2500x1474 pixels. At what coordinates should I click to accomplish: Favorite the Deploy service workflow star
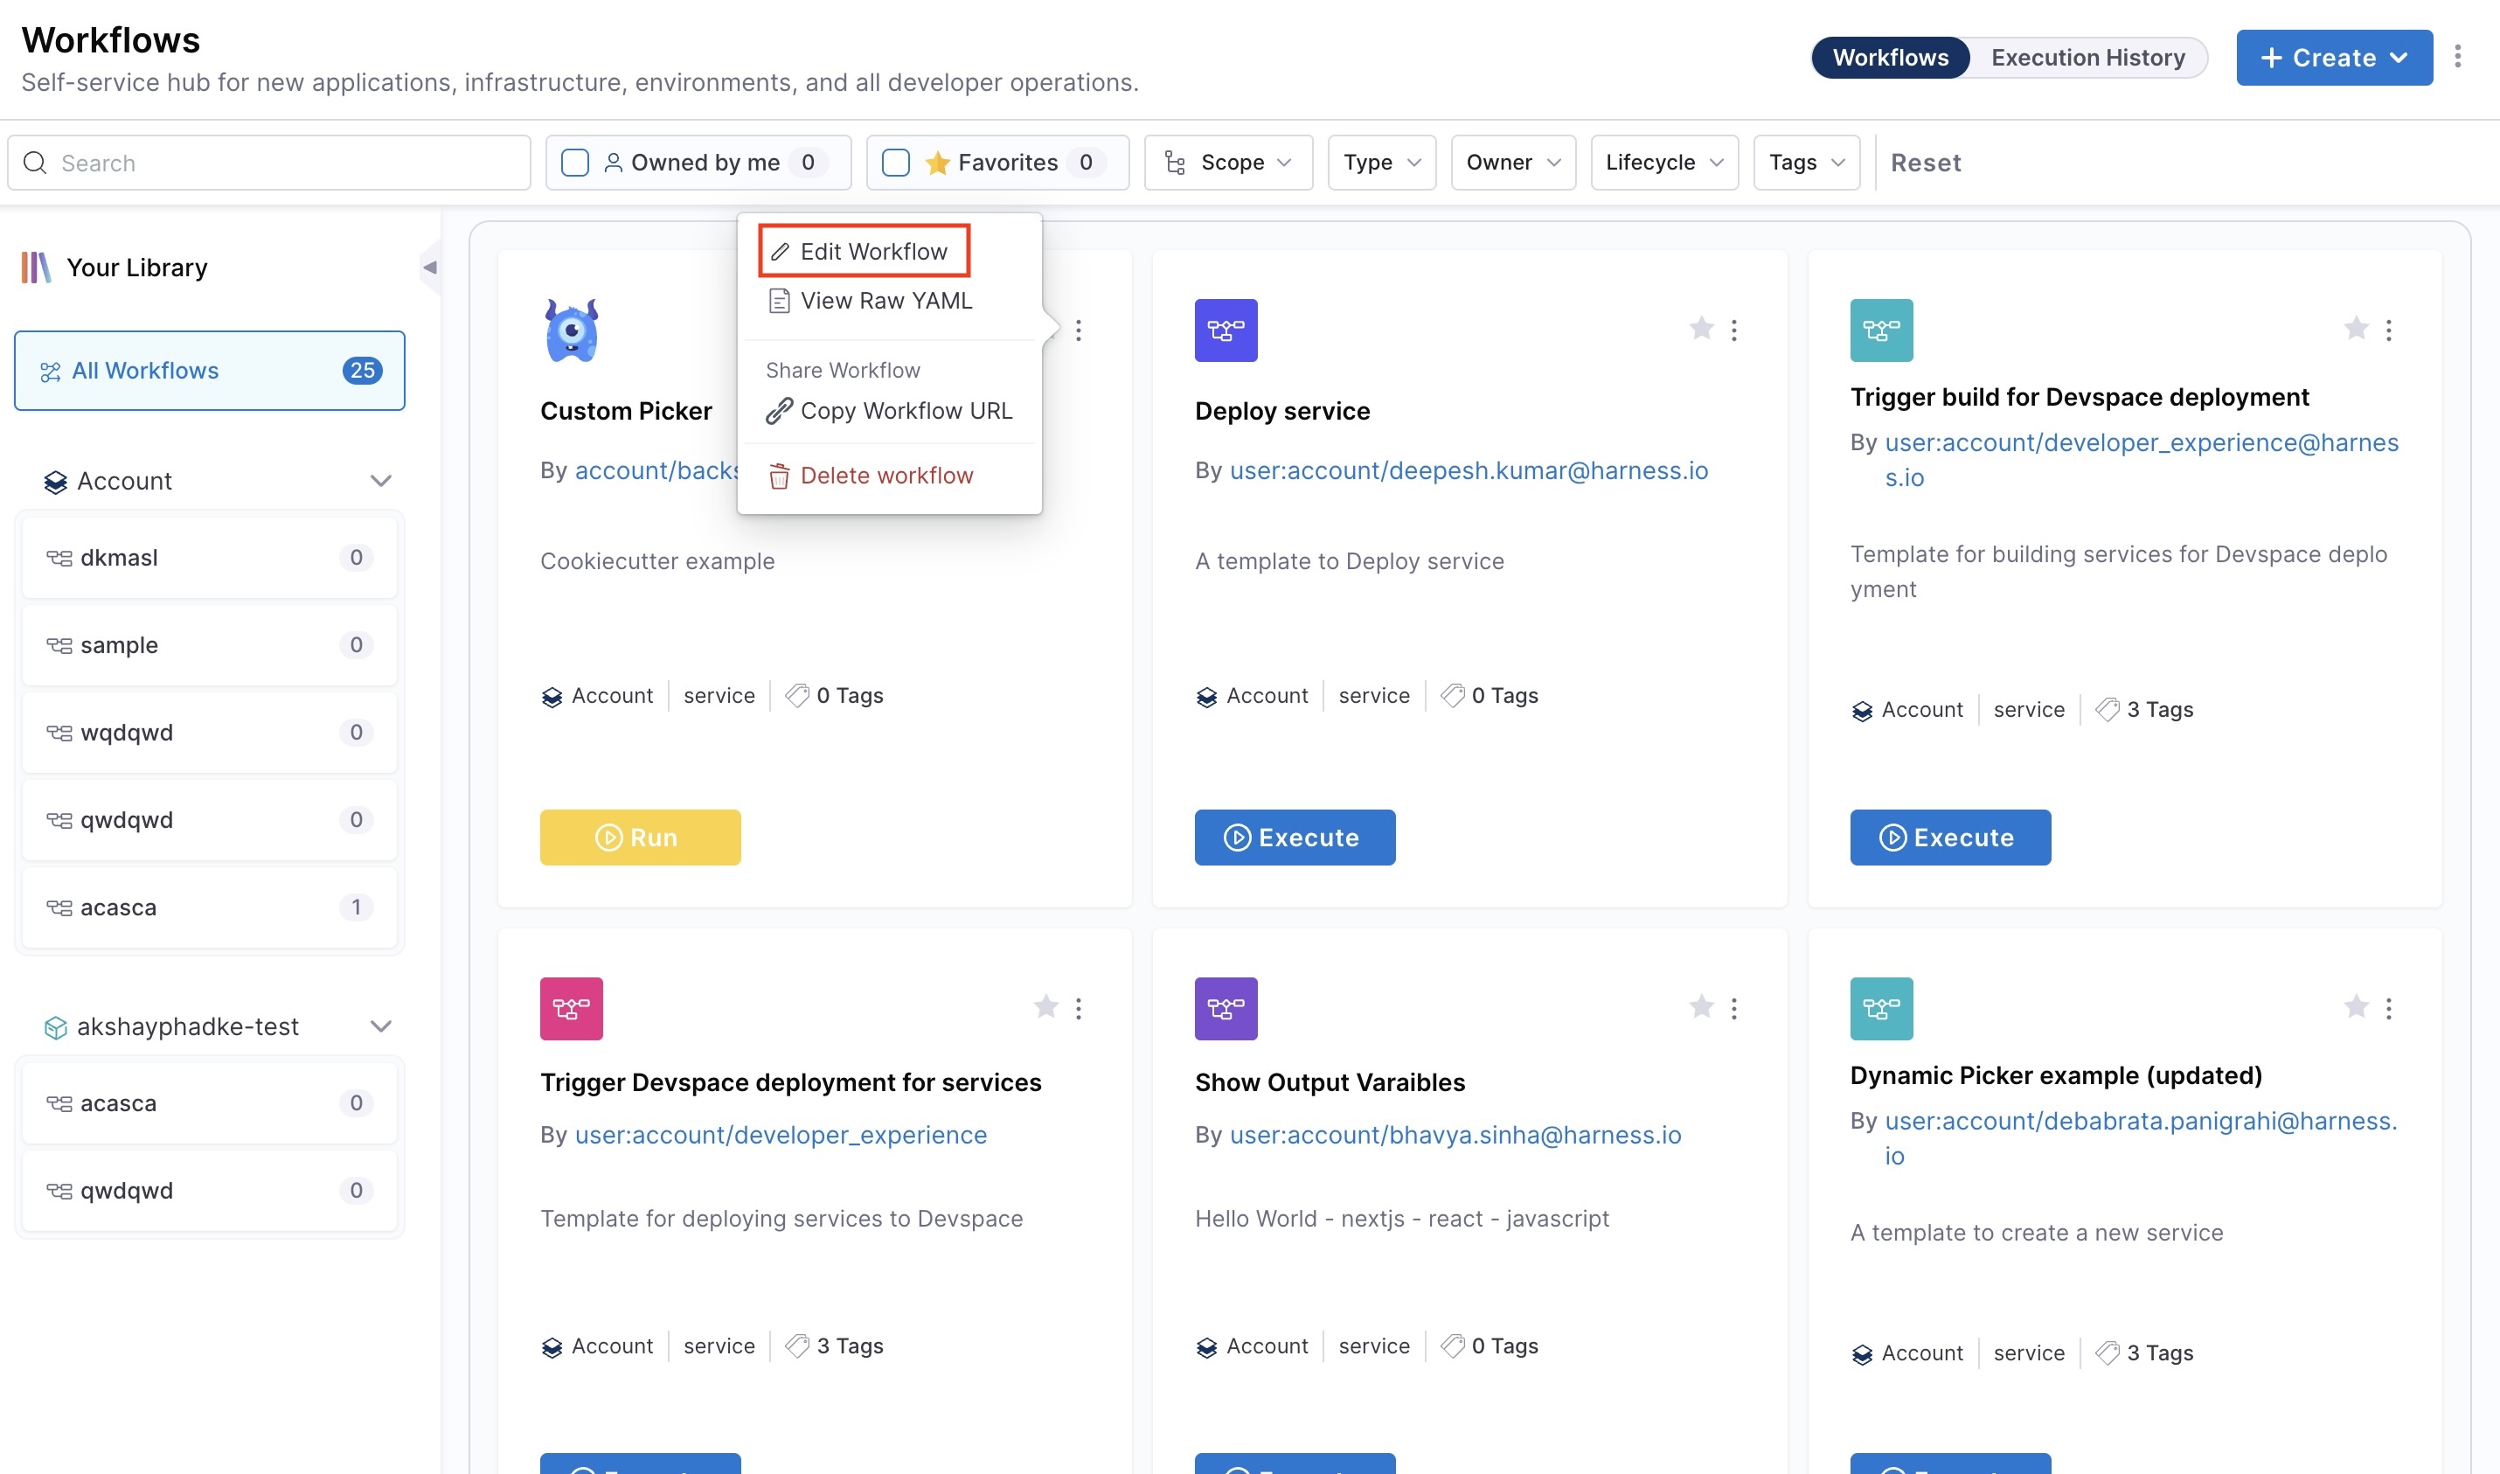[x=1701, y=328]
